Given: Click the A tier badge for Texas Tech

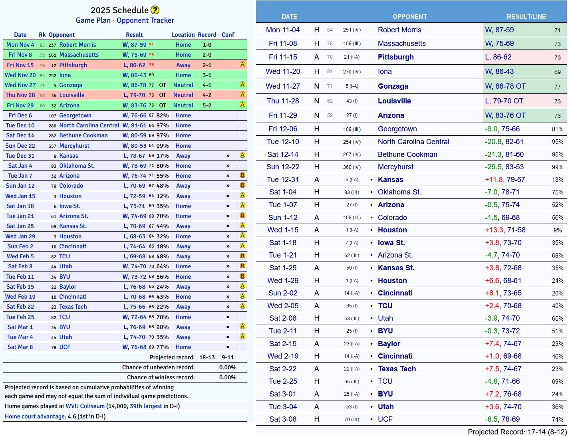Looking at the screenshot, I should (242, 306).
